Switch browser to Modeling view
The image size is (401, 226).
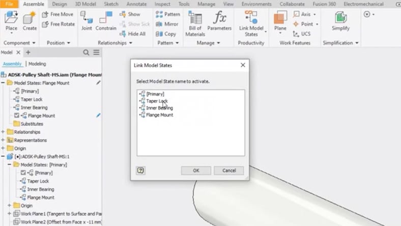click(37, 64)
